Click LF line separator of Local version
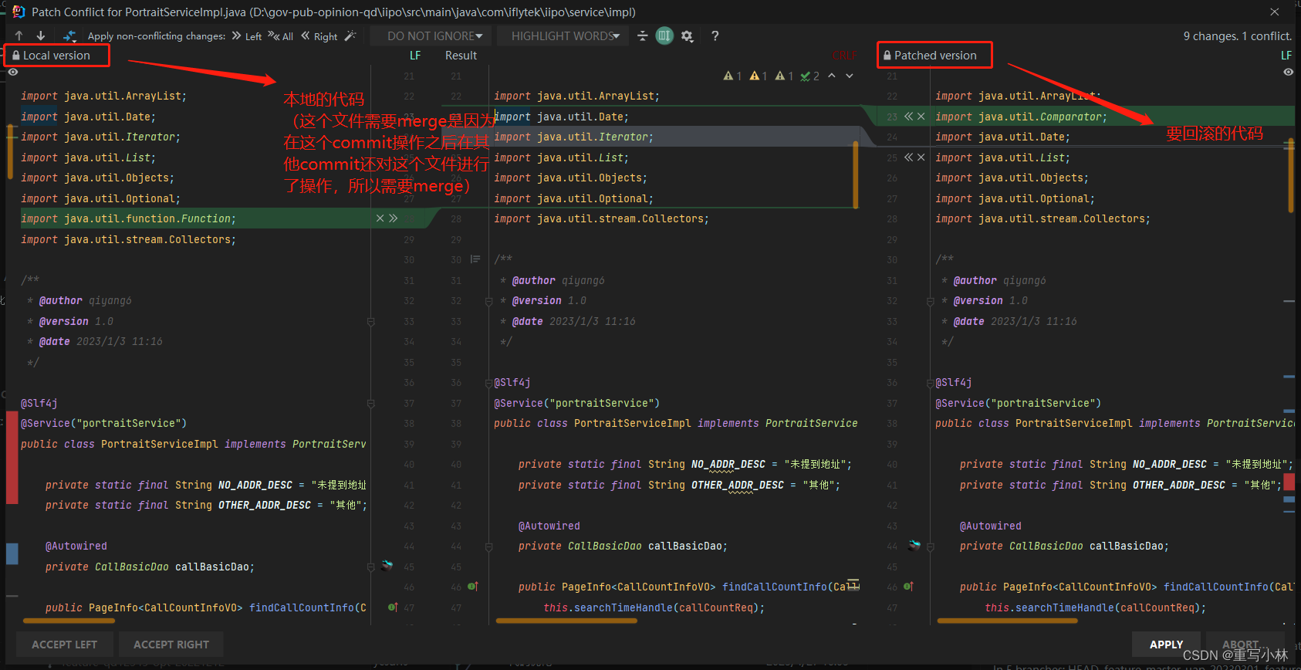The image size is (1301, 670). pos(415,56)
